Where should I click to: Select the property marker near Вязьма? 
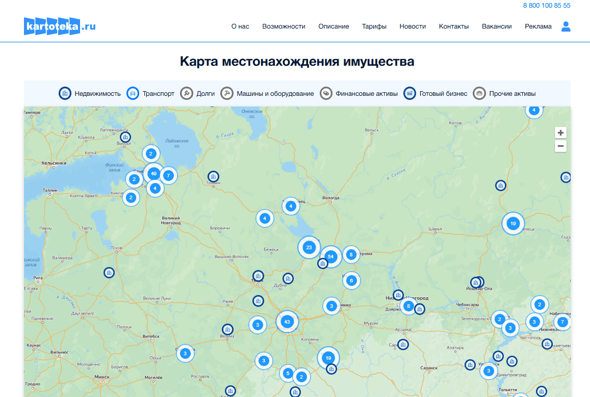tap(227, 330)
